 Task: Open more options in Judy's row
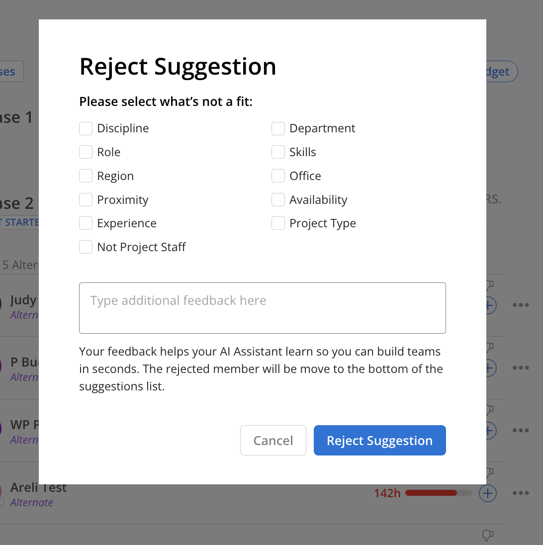[x=521, y=305]
